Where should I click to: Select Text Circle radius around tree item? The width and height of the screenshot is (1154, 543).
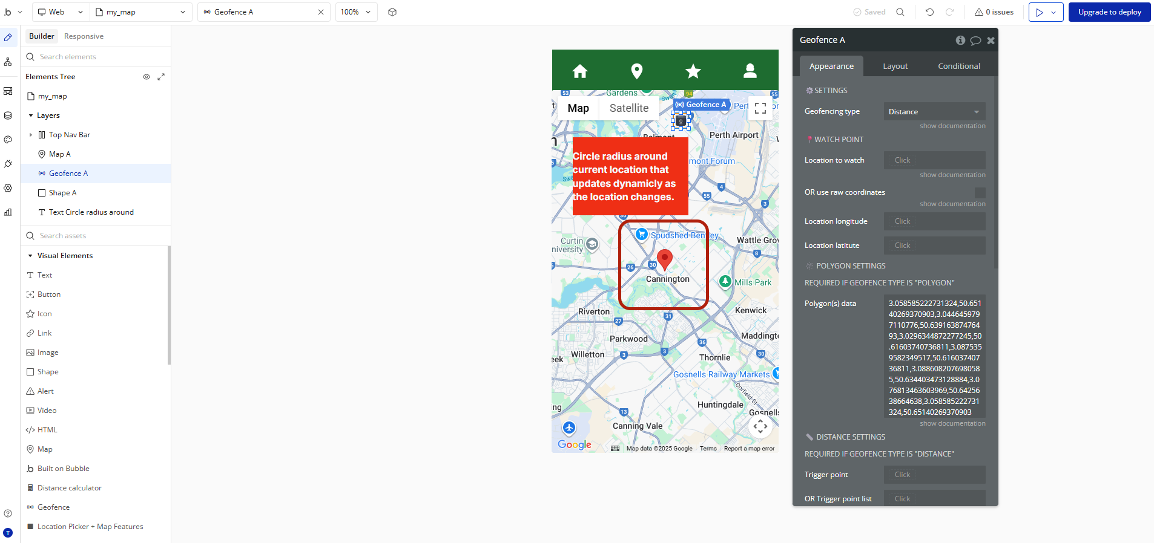click(x=96, y=212)
